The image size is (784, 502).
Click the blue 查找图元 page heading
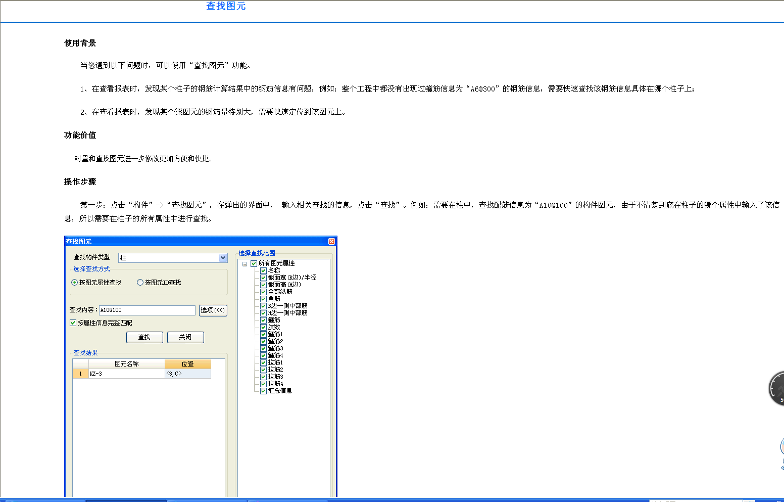[226, 6]
